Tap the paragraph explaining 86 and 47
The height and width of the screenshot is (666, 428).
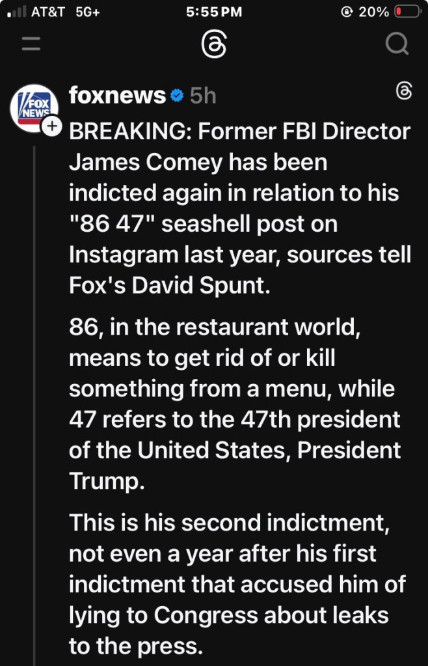coord(235,404)
